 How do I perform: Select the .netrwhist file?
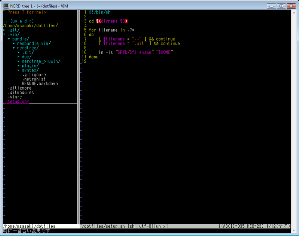pos(34,79)
